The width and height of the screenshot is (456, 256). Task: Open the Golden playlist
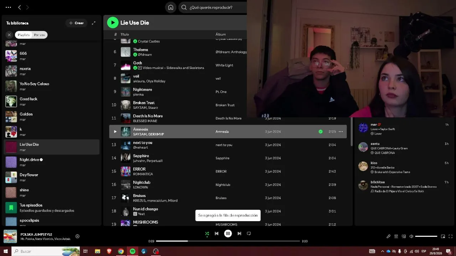click(52, 117)
